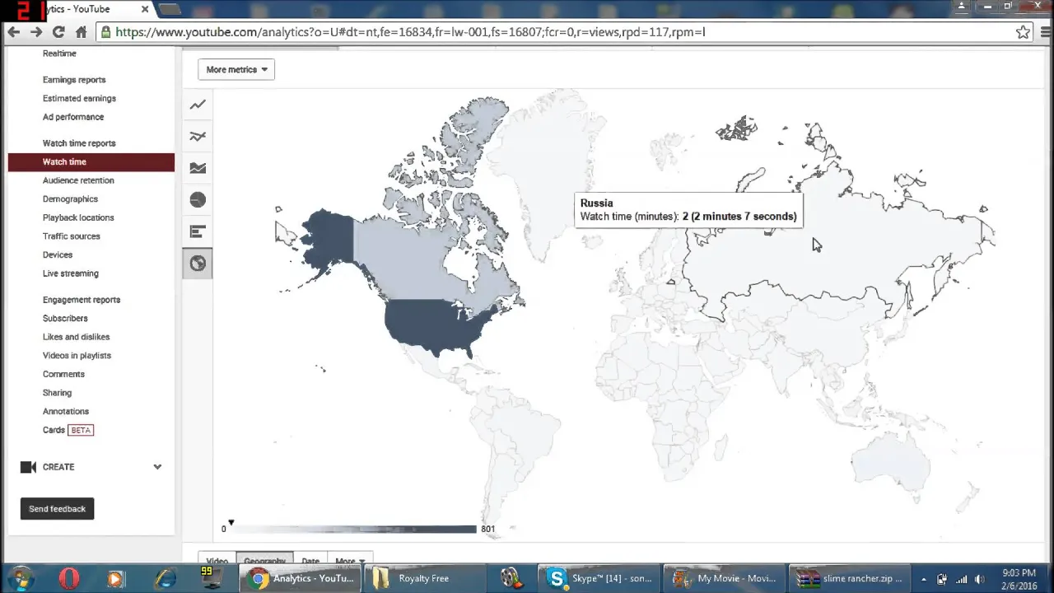Open Videos in playlists report
This screenshot has height=593, width=1054.
[77, 356]
